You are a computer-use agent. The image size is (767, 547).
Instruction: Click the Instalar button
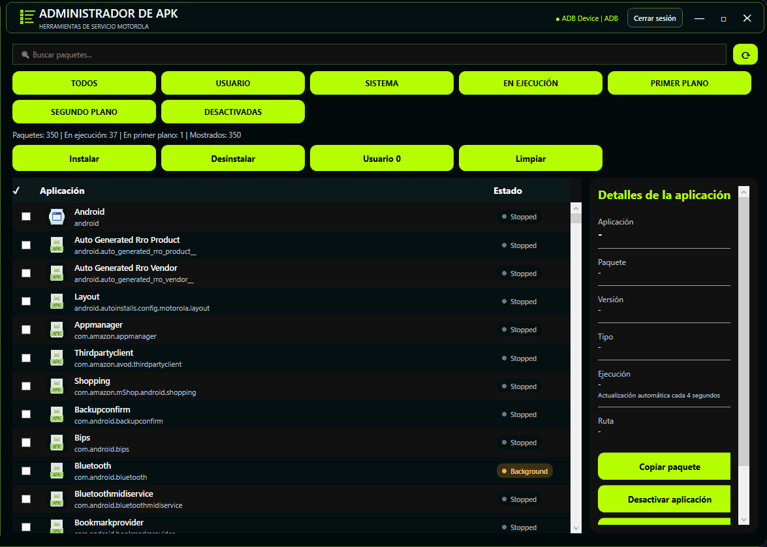pos(84,159)
